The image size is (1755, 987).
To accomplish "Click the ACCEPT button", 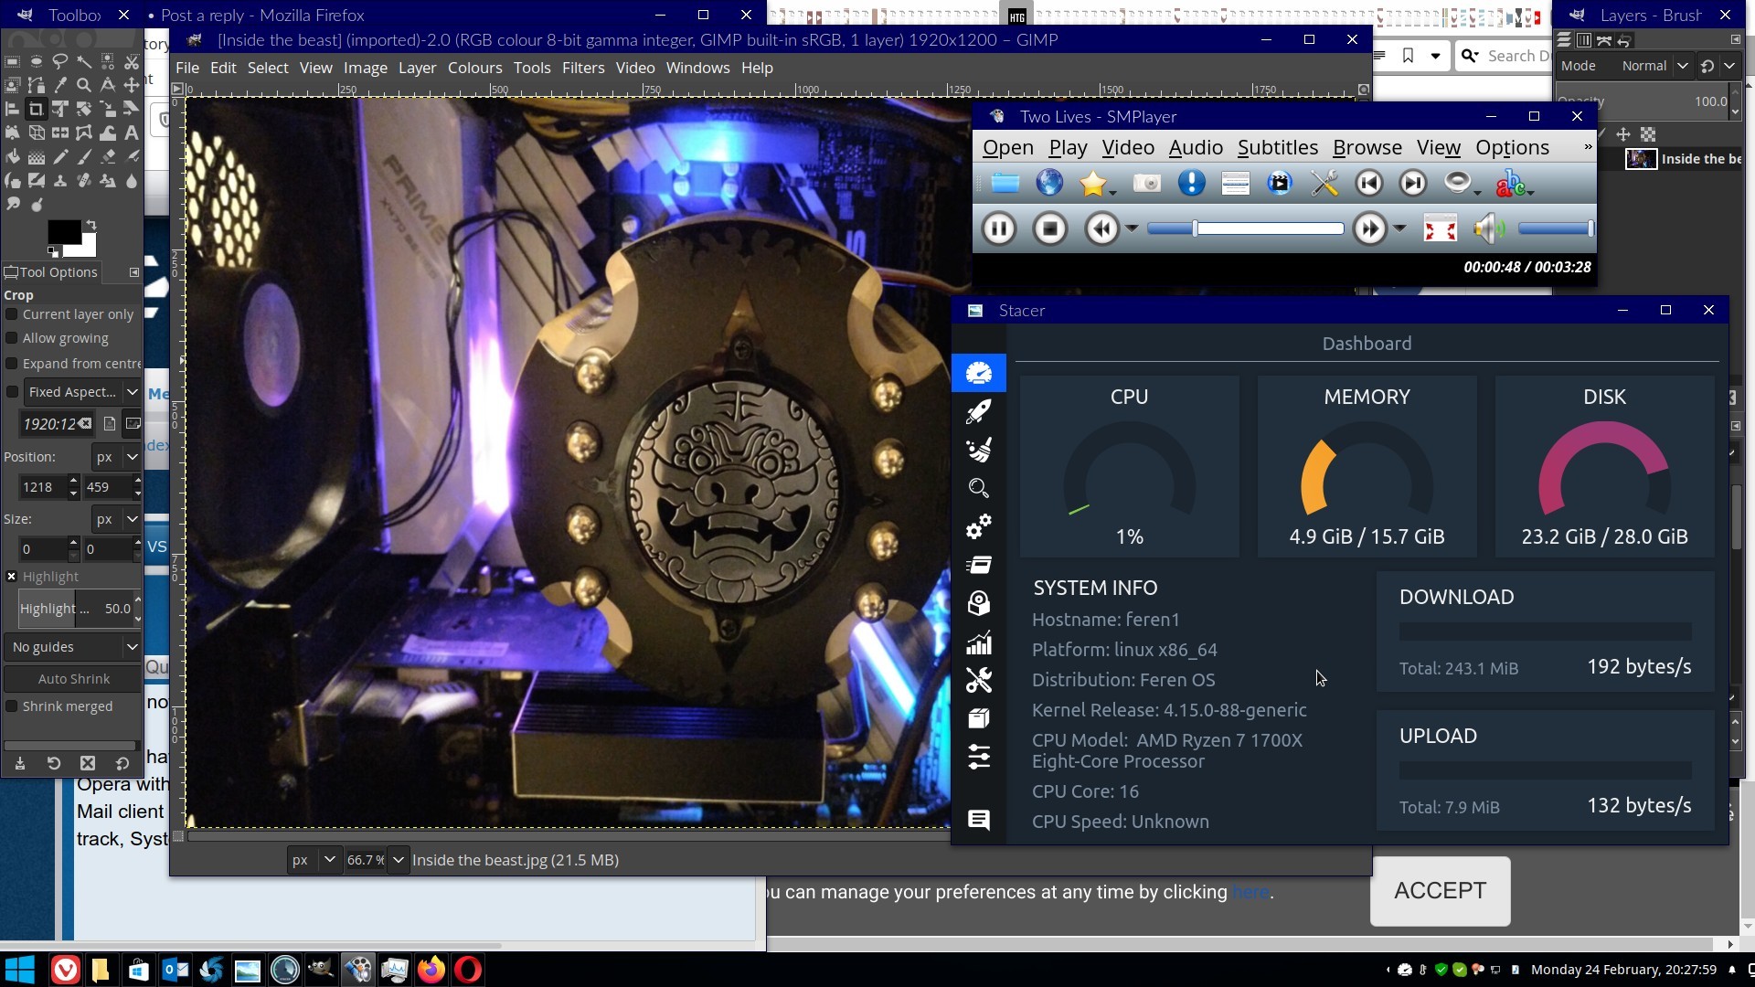I will (1440, 891).
